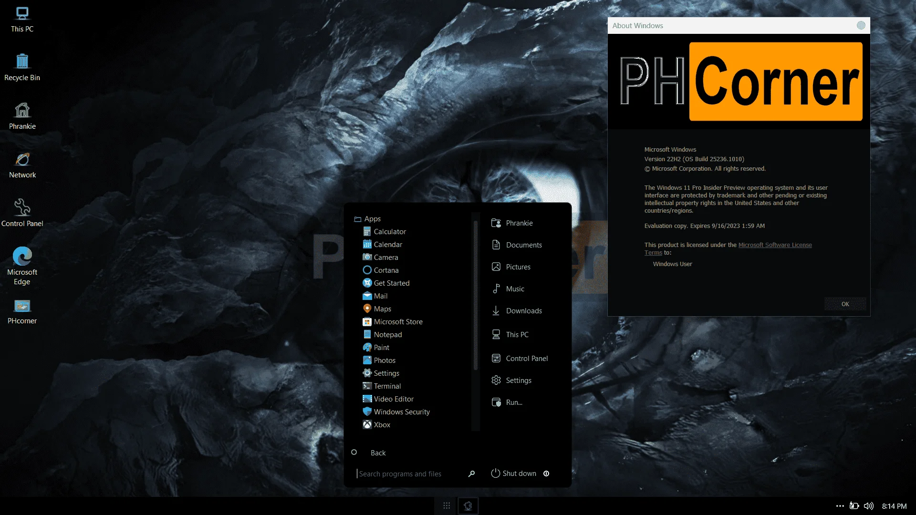Open the Recycle Bin desktop icon

[x=22, y=68]
